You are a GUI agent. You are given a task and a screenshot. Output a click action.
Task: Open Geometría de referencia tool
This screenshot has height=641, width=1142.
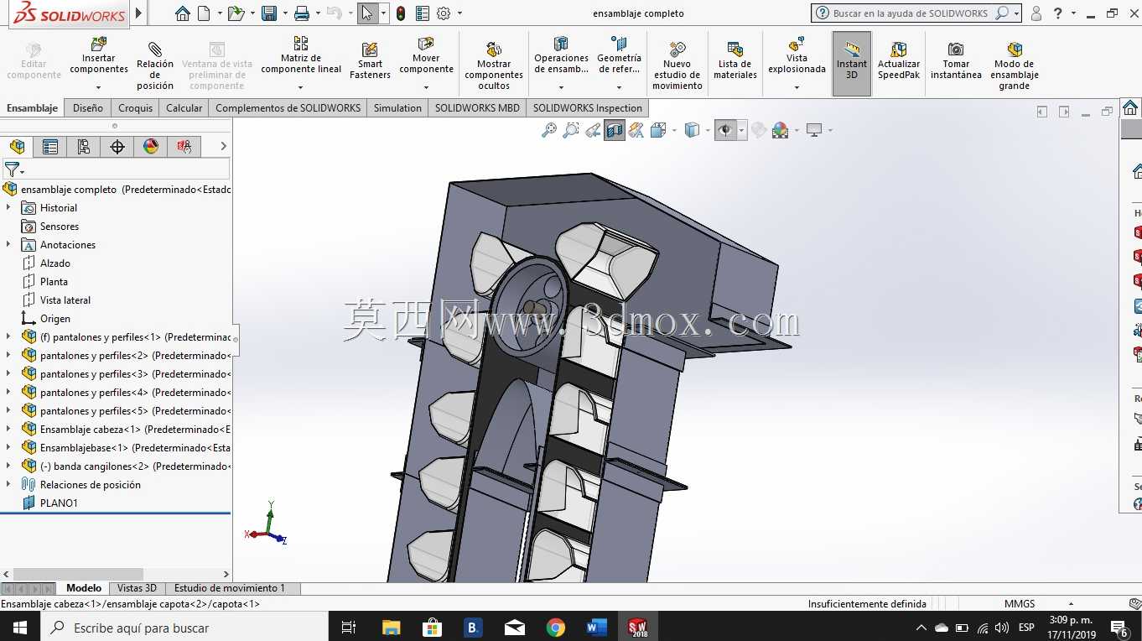619,56
